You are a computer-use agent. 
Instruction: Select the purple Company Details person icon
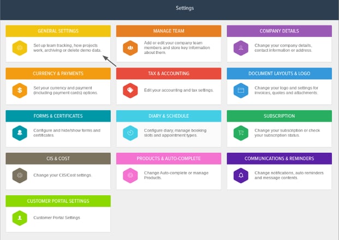[241, 48]
